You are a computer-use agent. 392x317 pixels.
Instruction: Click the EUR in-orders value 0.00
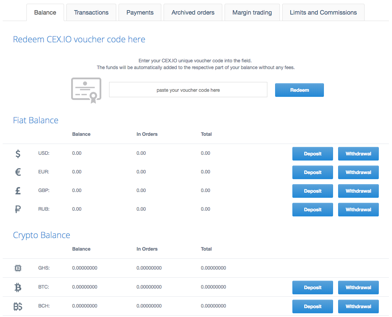pos(141,172)
